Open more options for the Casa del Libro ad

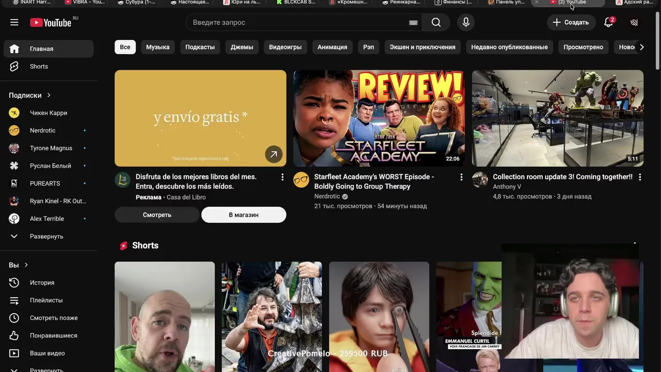(282, 177)
